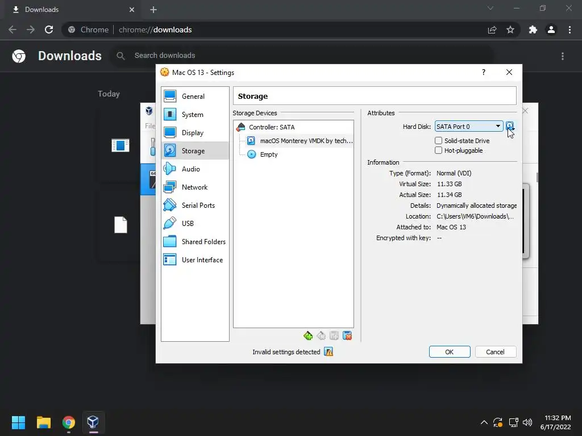Enable the Solid-state Drive checkbox
The image size is (582, 436).
click(438, 141)
